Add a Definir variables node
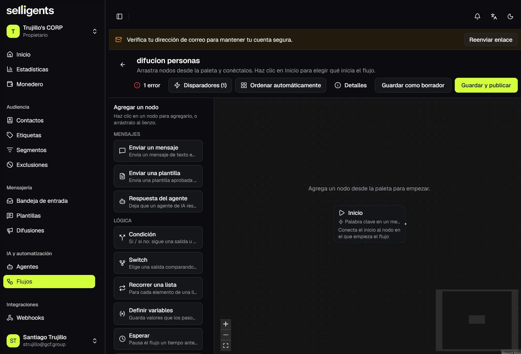Viewport: 521px width, 354px height. click(x=158, y=314)
